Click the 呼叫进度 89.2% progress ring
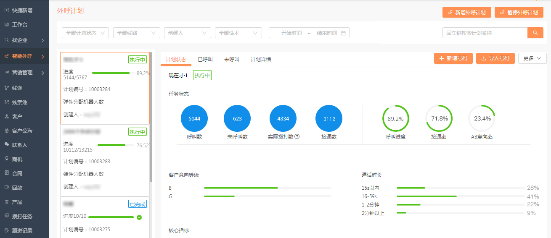551x238 pixels. pyautogui.click(x=395, y=118)
